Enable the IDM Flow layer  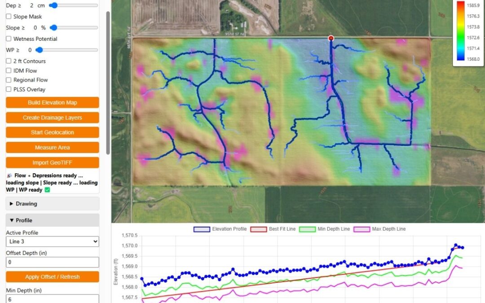click(x=9, y=71)
